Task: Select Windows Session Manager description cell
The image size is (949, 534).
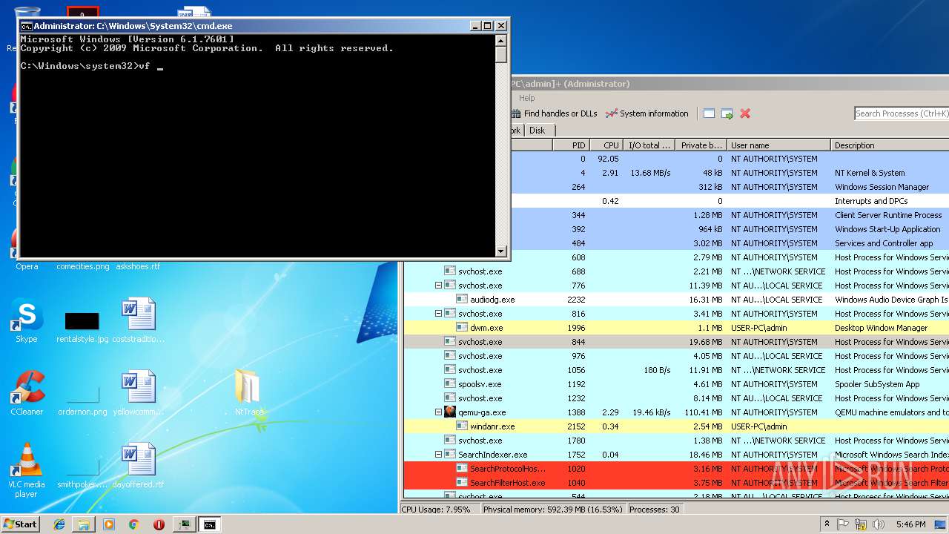Action: (x=882, y=187)
